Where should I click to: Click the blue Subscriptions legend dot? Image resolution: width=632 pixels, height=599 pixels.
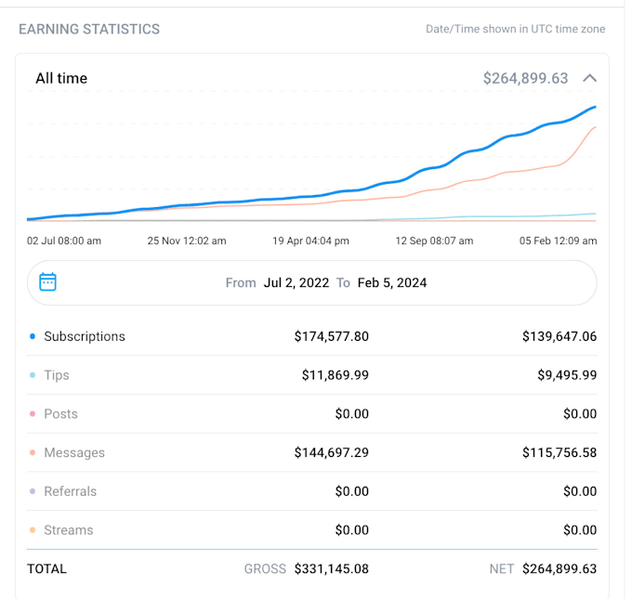[33, 336]
